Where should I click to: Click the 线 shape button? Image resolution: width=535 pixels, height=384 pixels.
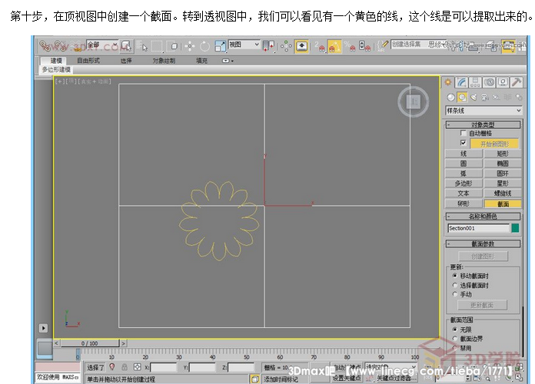464,154
